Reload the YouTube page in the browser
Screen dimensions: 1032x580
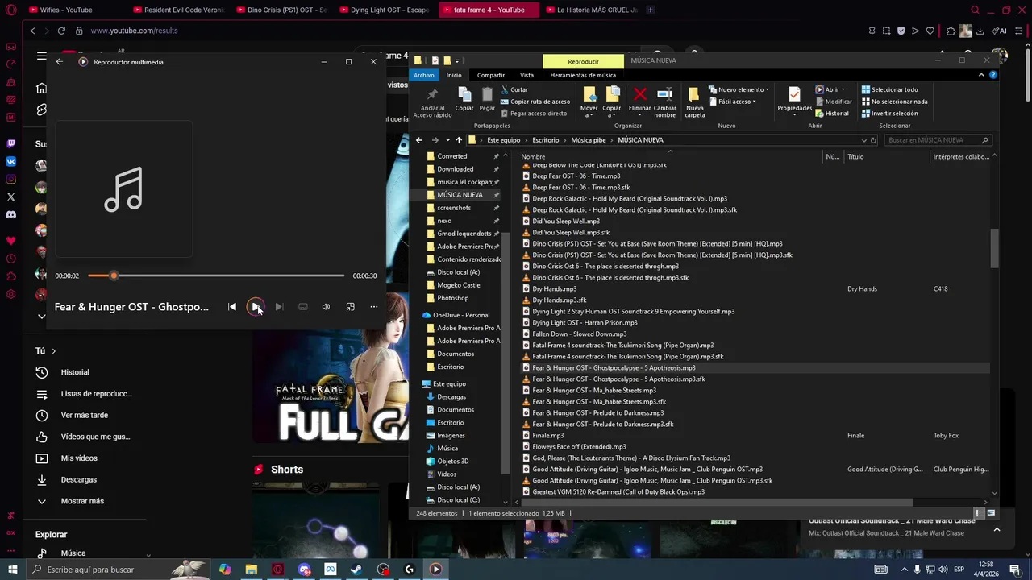[x=61, y=31]
